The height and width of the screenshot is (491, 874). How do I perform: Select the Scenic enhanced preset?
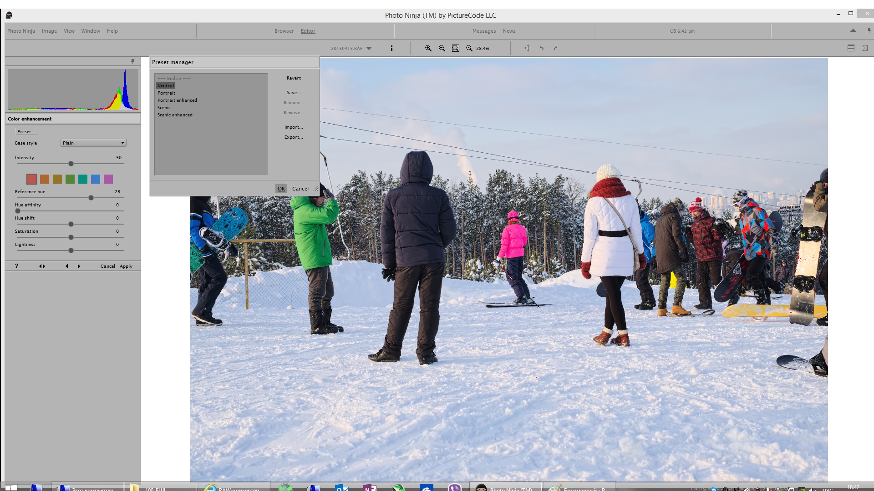click(x=175, y=115)
